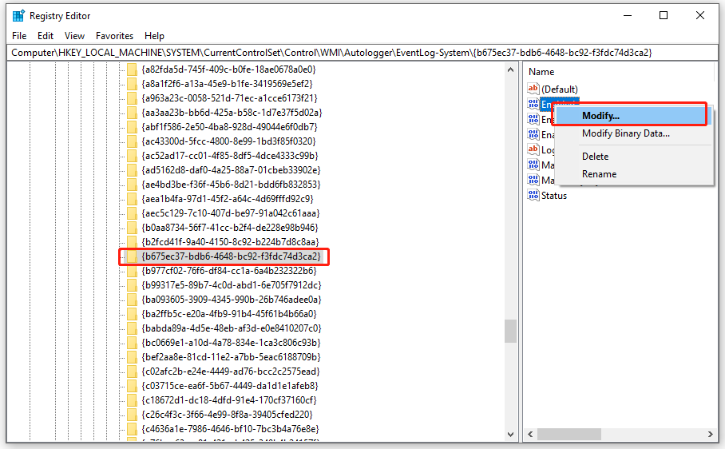Image resolution: width=725 pixels, height=449 pixels.
Task: Click folder icon of {ac52ad17-cc01-4f85-8df5-4dce4333c99b}
Action: (x=133, y=155)
